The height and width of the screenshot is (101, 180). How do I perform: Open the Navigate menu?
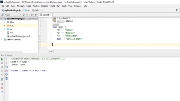click(21, 6)
